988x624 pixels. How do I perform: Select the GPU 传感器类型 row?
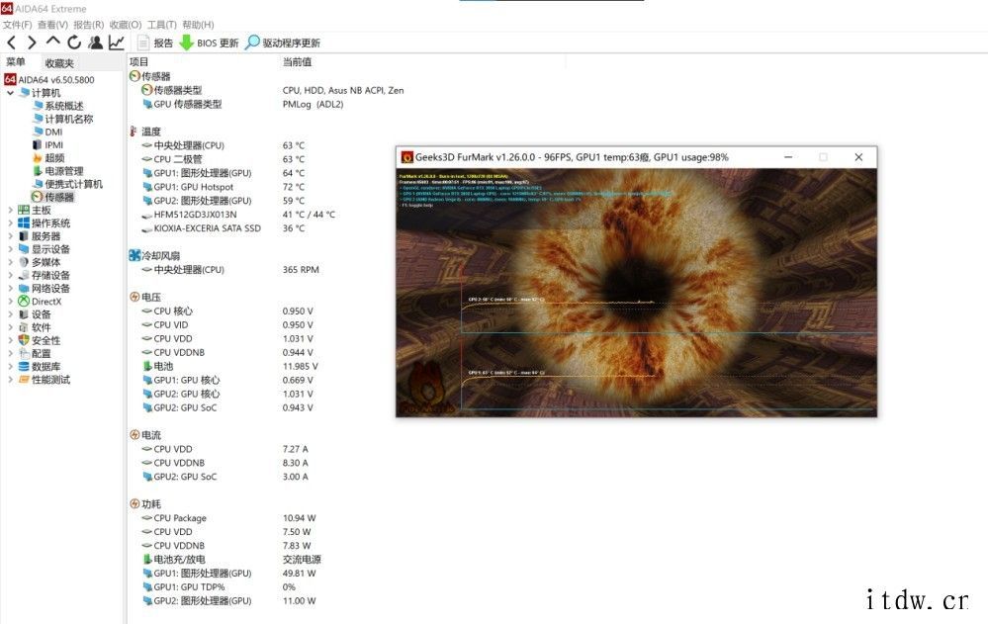point(242,104)
